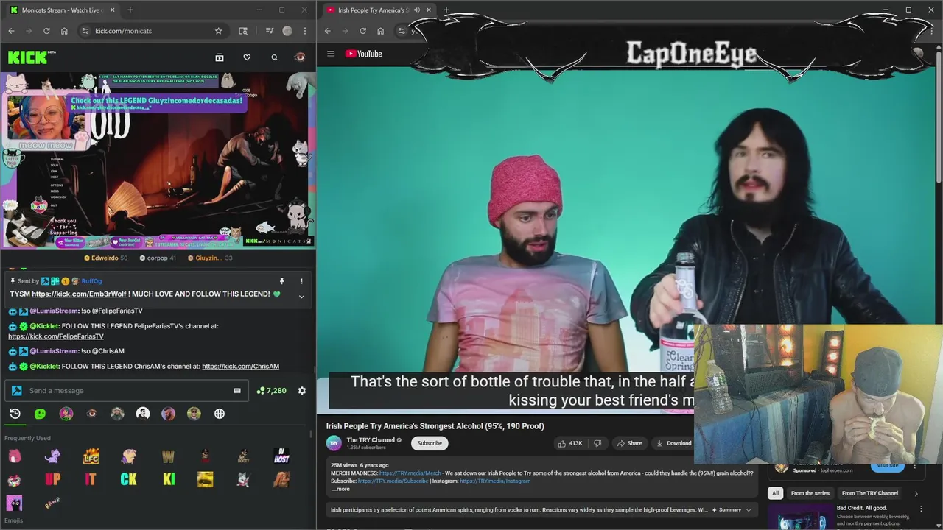Open Kick profile avatar menu
The image size is (943, 530).
[300, 57]
